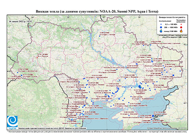Click the easternmost blue dot near border
The height and width of the screenshot is (137, 194).
pyautogui.click(x=180, y=71)
